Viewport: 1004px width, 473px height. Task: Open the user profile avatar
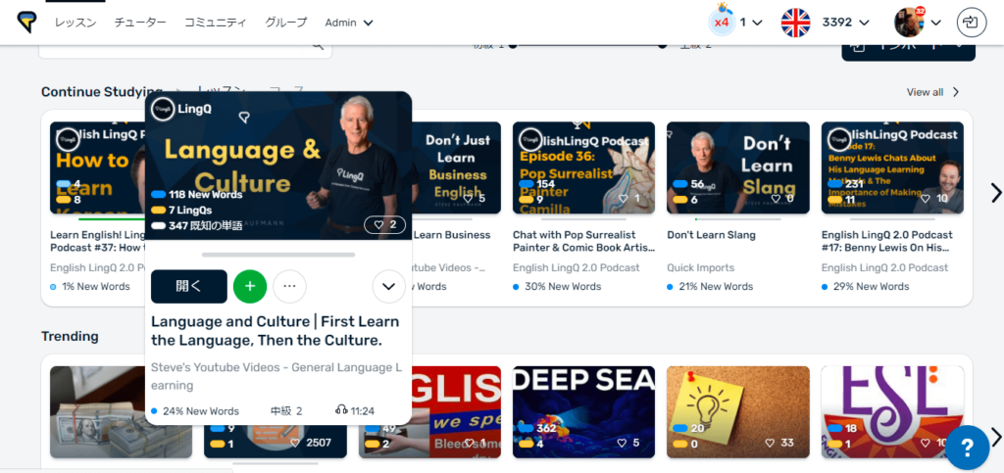tap(909, 23)
